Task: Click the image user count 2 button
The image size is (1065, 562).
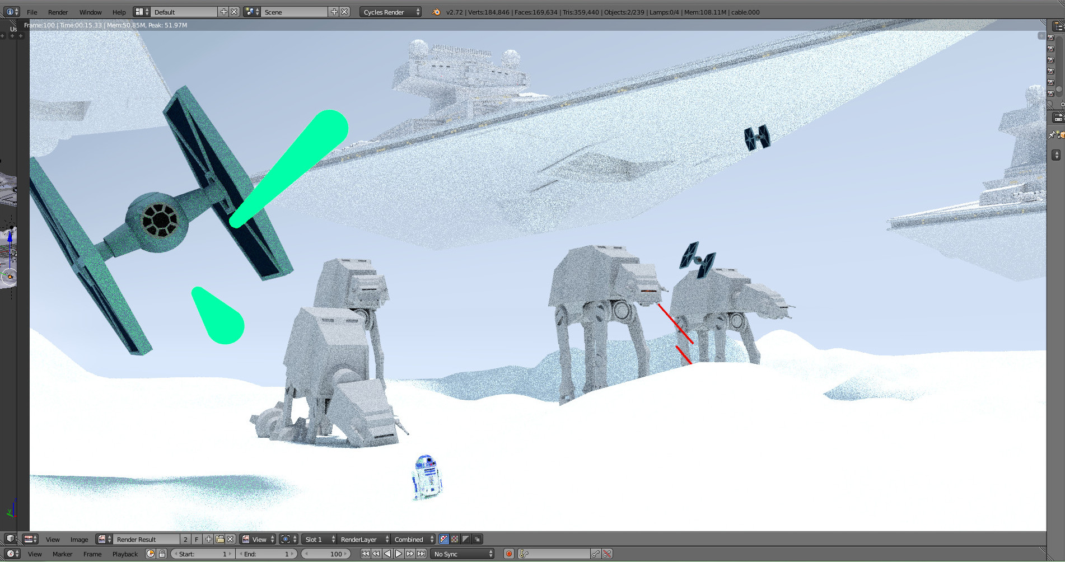Action: (x=185, y=539)
